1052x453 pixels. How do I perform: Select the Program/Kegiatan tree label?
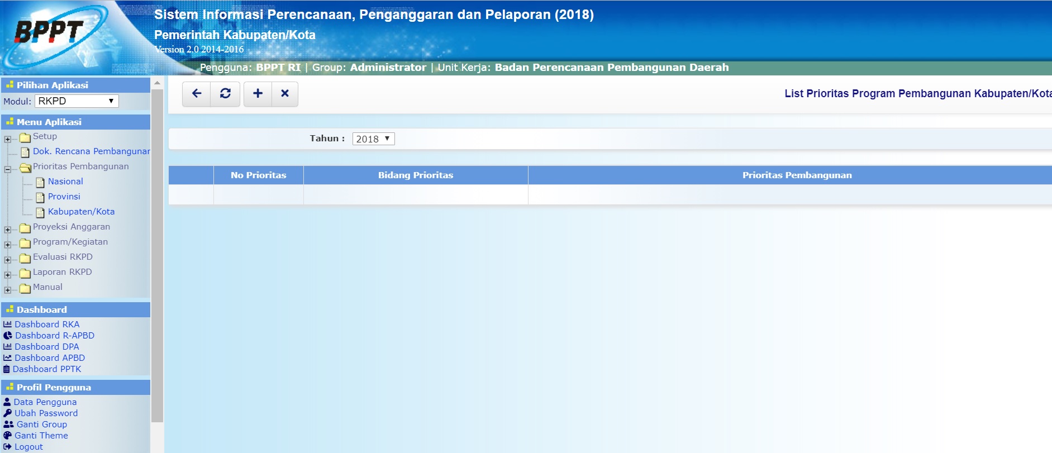(x=70, y=242)
